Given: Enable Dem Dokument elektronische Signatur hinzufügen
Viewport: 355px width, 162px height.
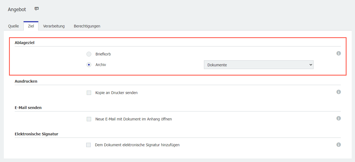Looking at the screenshot, I should 88,145.
